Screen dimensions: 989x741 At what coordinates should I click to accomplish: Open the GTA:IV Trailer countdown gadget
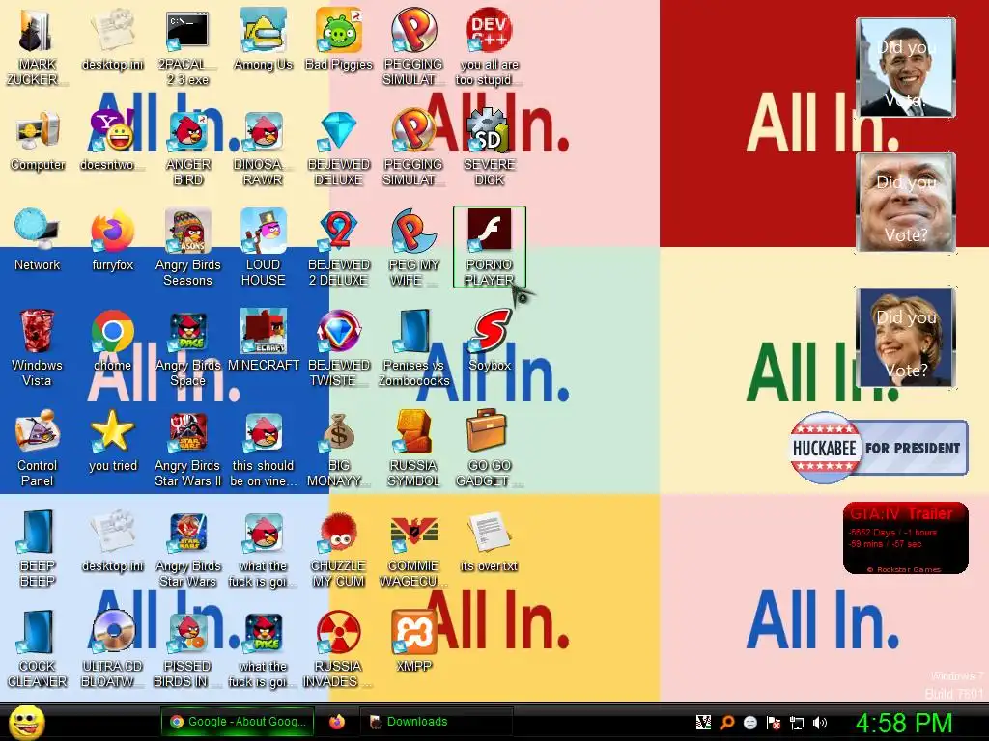coord(905,538)
